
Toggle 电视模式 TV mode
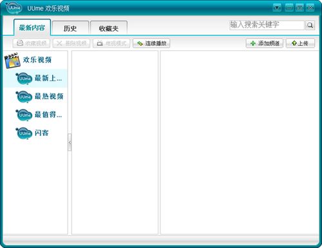click(x=111, y=43)
